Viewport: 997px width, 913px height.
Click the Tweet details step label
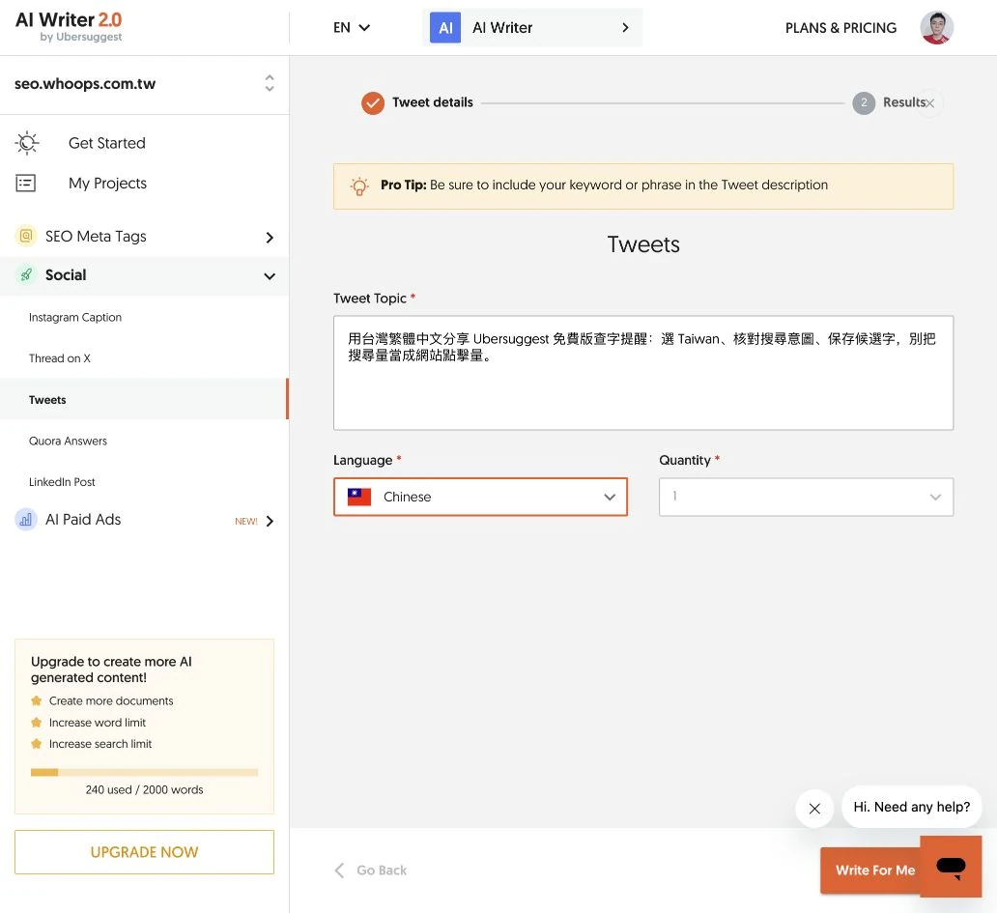[433, 102]
